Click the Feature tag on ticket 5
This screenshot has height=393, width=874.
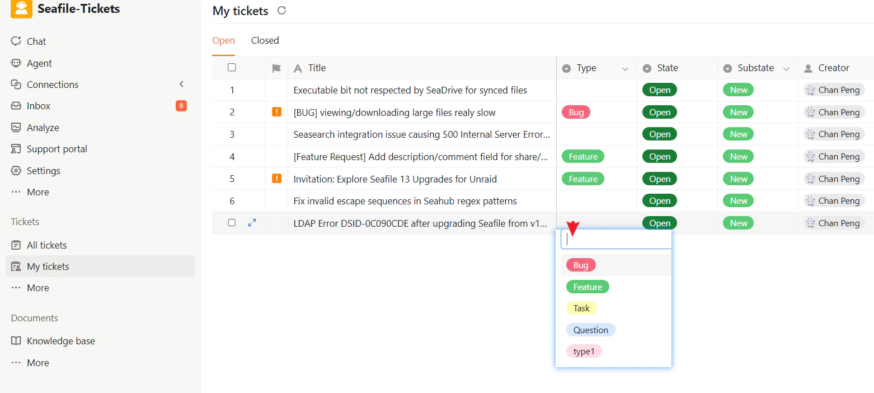[x=583, y=179]
